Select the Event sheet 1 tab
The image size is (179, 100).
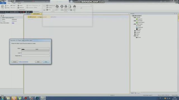coord(37,14)
